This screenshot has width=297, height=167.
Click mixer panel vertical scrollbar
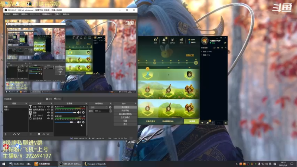(x=87, y=120)
